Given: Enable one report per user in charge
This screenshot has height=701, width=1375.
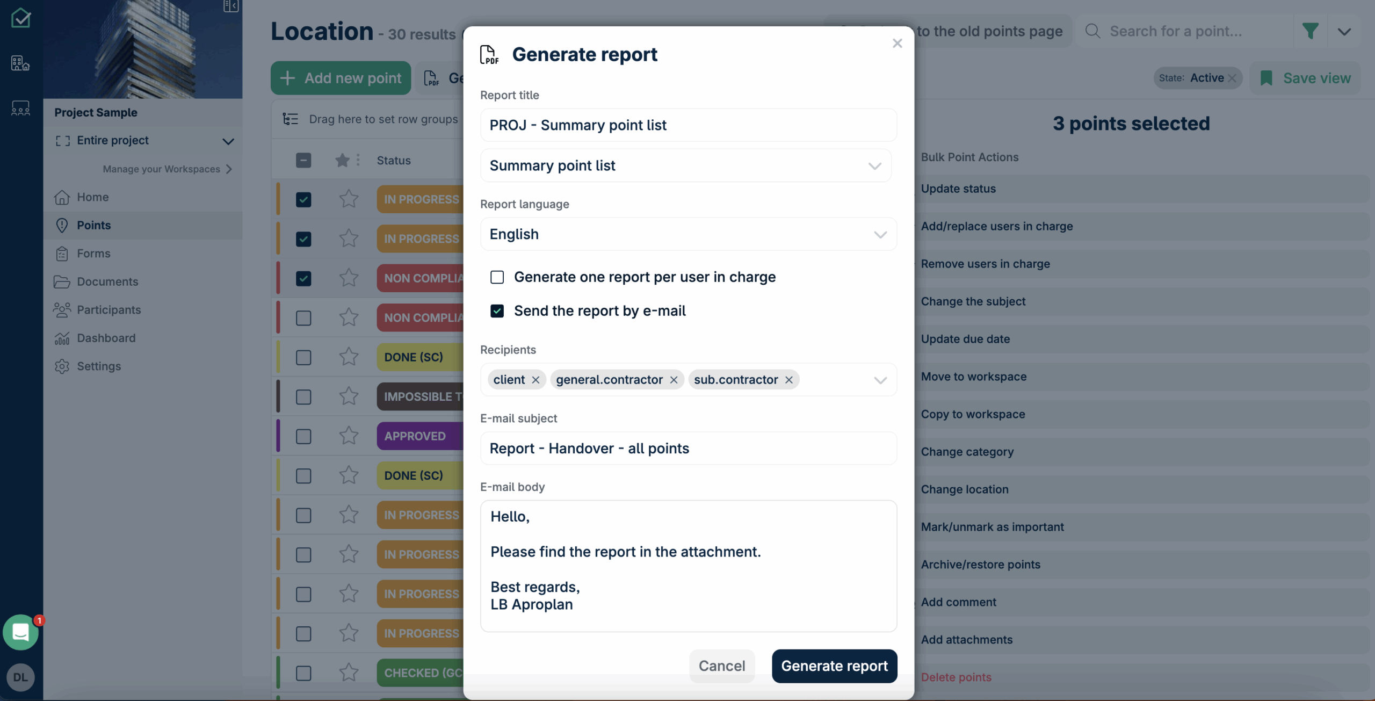Looking at the screenshot, I should click(x=497, y=277).
